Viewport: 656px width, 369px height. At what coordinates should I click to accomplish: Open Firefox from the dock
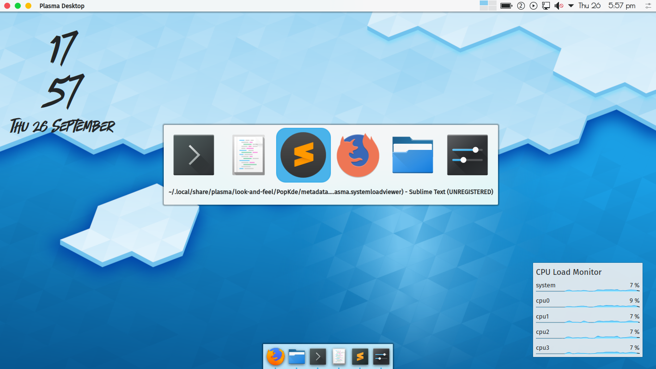click(275, 356)
